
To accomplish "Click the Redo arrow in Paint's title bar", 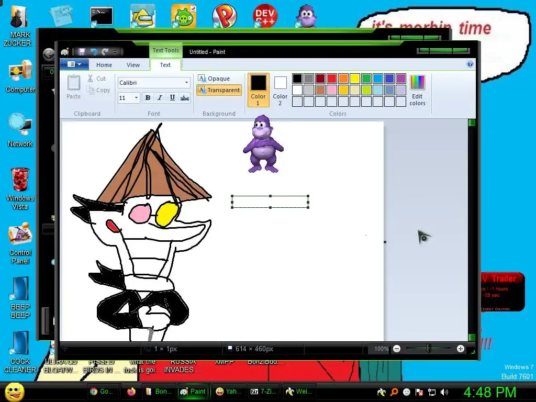I will pyautogui.click(x=105, y=52).
